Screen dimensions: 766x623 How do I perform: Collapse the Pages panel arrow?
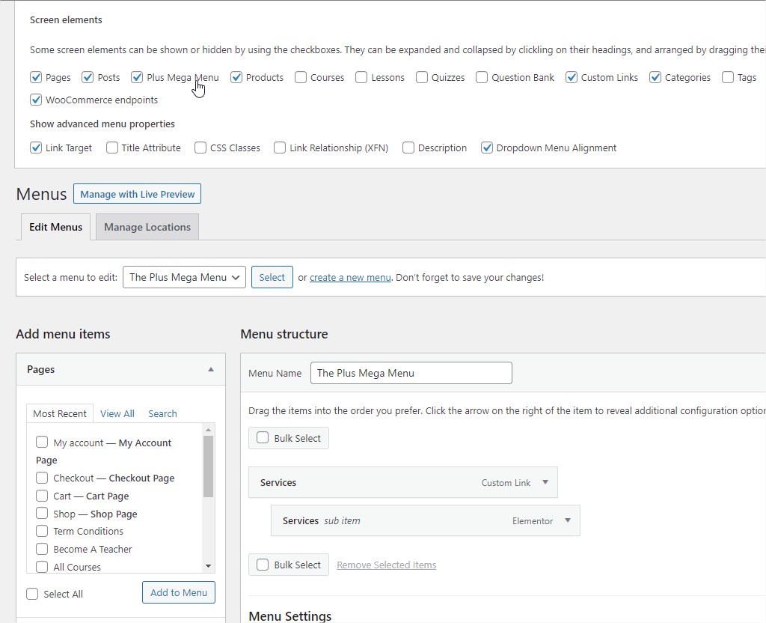click(211, 369)
